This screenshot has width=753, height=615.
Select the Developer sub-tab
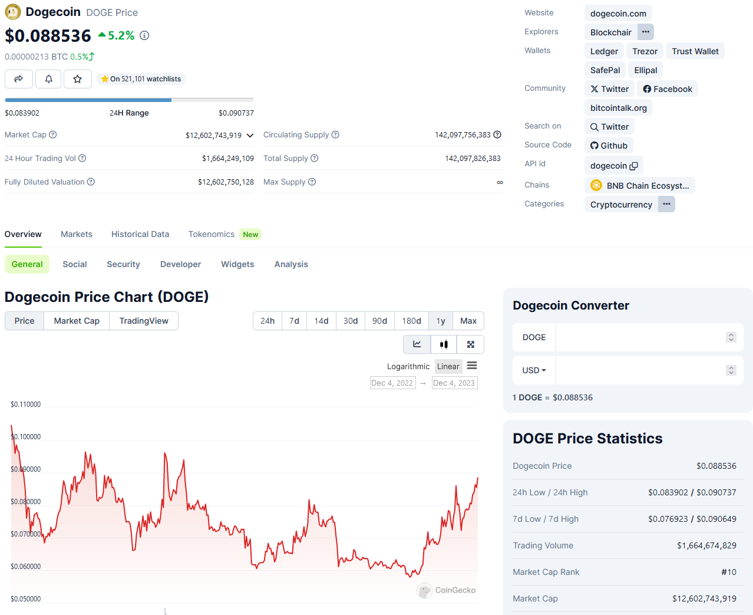181,264
